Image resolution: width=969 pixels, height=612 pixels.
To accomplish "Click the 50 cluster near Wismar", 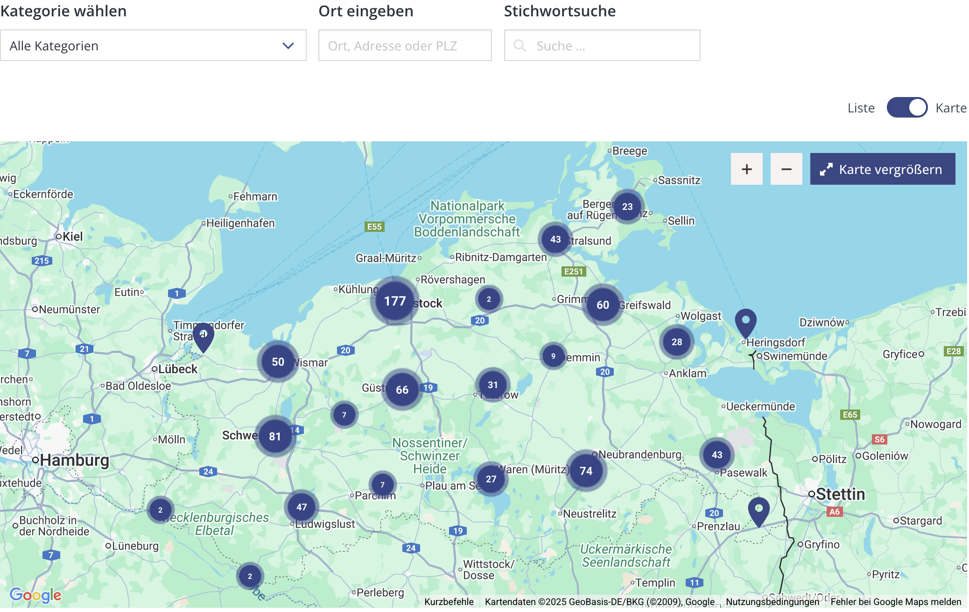I will click(278, 362).
